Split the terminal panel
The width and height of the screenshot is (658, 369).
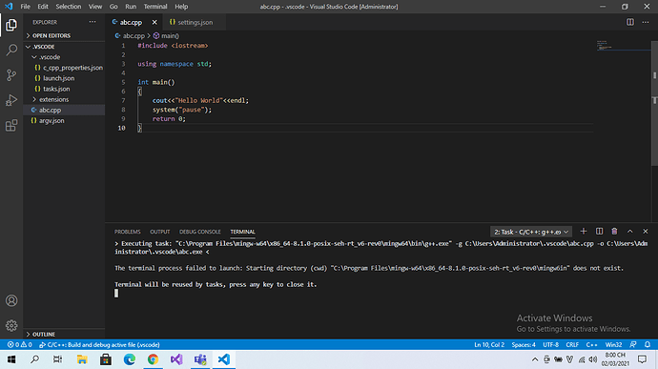[x=599, y=232]
